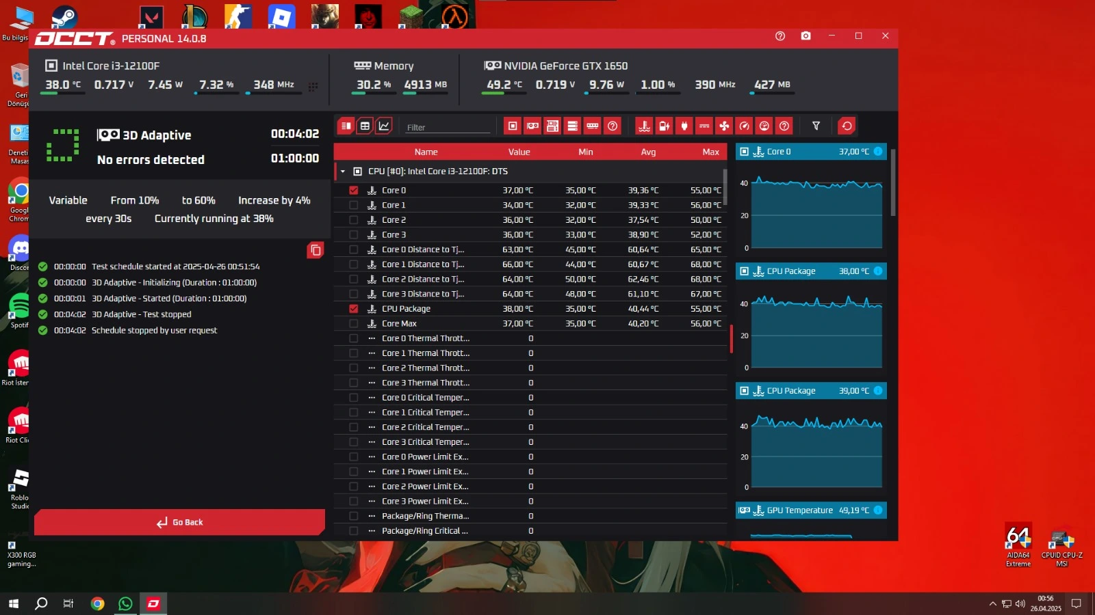Filter sensors by fan icon
1095x615 pixels.
(x=724, y=126)
